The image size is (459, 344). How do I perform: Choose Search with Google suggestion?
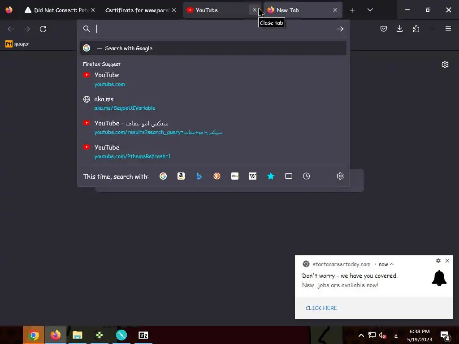coord(213,48)
